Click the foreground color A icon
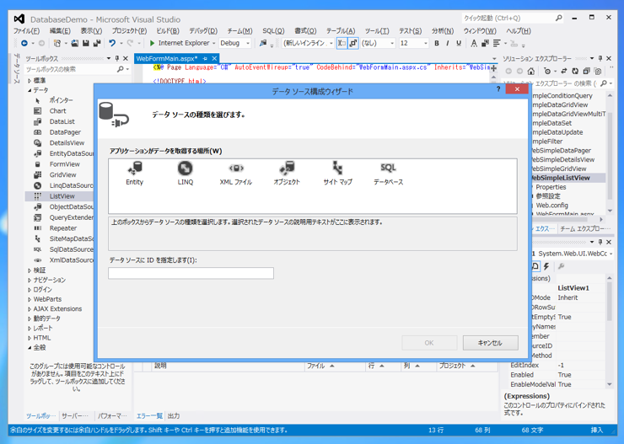The width and height of the screenshot is (624, 444). (474, 43)
